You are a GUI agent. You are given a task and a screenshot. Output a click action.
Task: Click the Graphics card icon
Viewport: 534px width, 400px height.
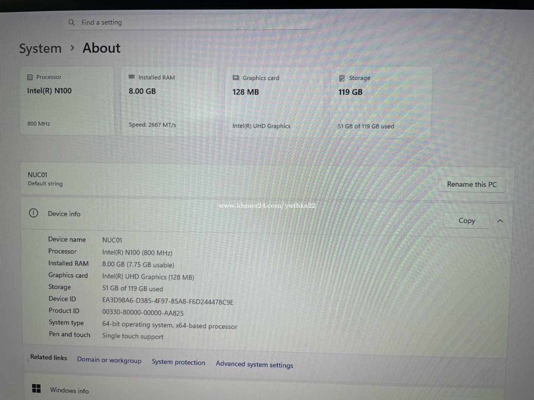pos(236,78)
